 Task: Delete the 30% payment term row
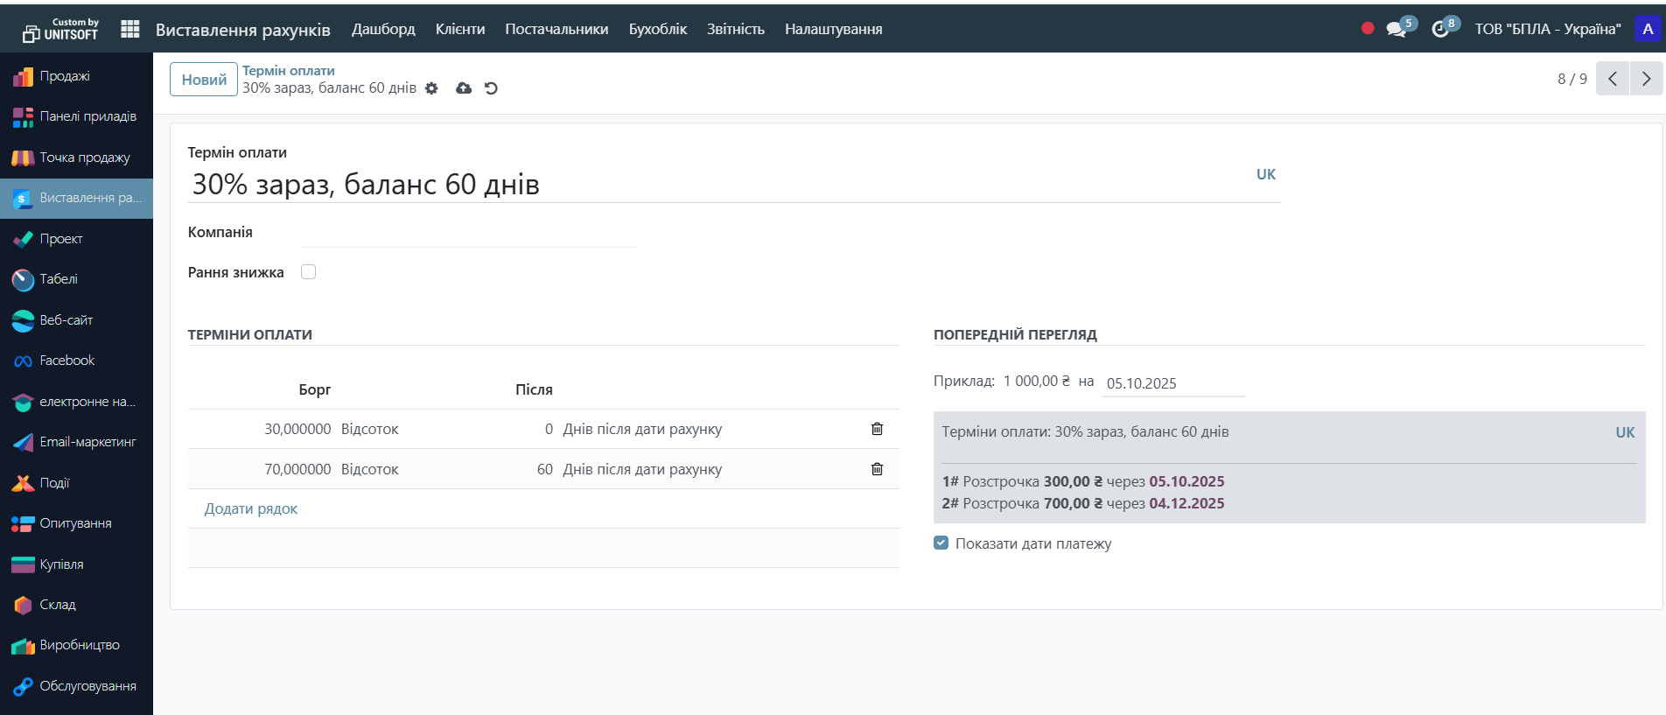pos(877,429)
